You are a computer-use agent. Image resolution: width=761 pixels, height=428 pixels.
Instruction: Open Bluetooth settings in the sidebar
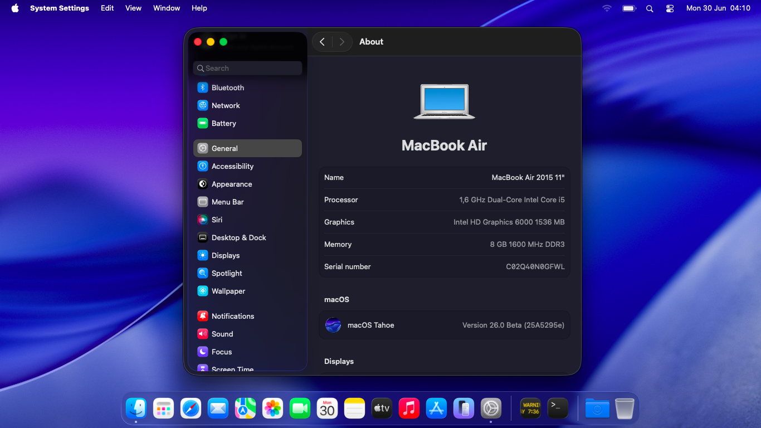247,87
